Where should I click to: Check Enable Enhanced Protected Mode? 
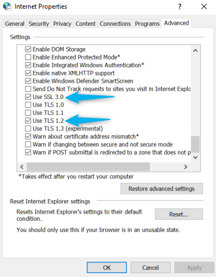tap(28, 57)
